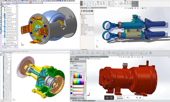
Task: Cancel the color change with red X
Action: [73, 63]
